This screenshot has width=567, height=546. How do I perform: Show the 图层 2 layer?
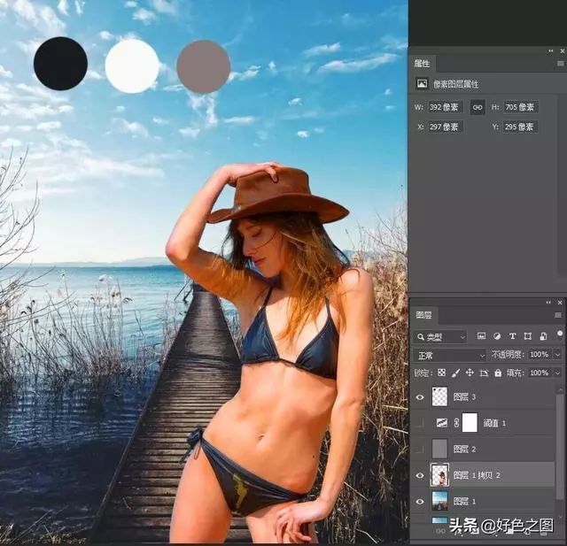click(x=420, y=449)
